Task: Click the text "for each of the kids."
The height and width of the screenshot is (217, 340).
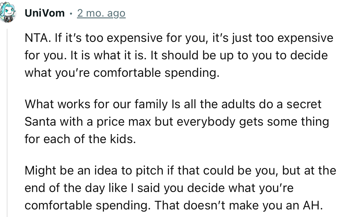Action: click(x=80, y=139)
